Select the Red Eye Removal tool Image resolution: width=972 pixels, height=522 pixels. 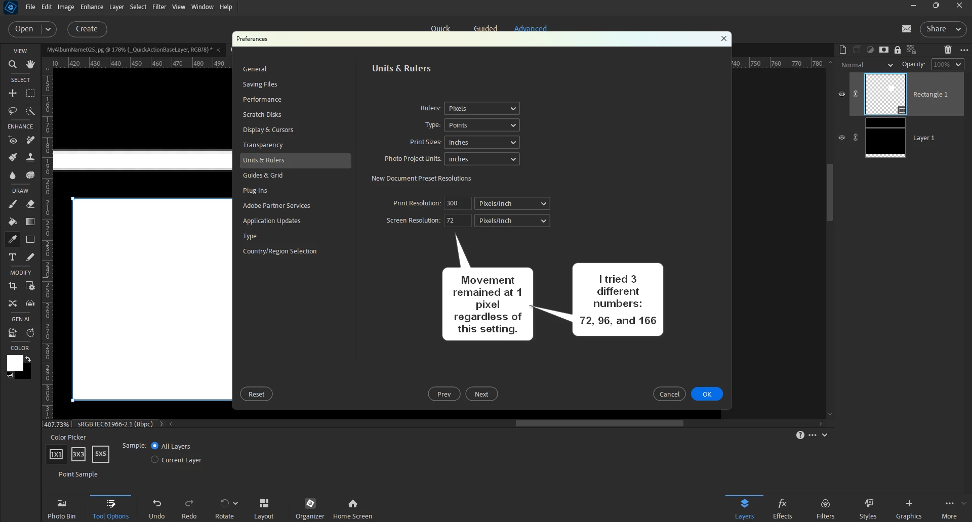click(13, 140)
